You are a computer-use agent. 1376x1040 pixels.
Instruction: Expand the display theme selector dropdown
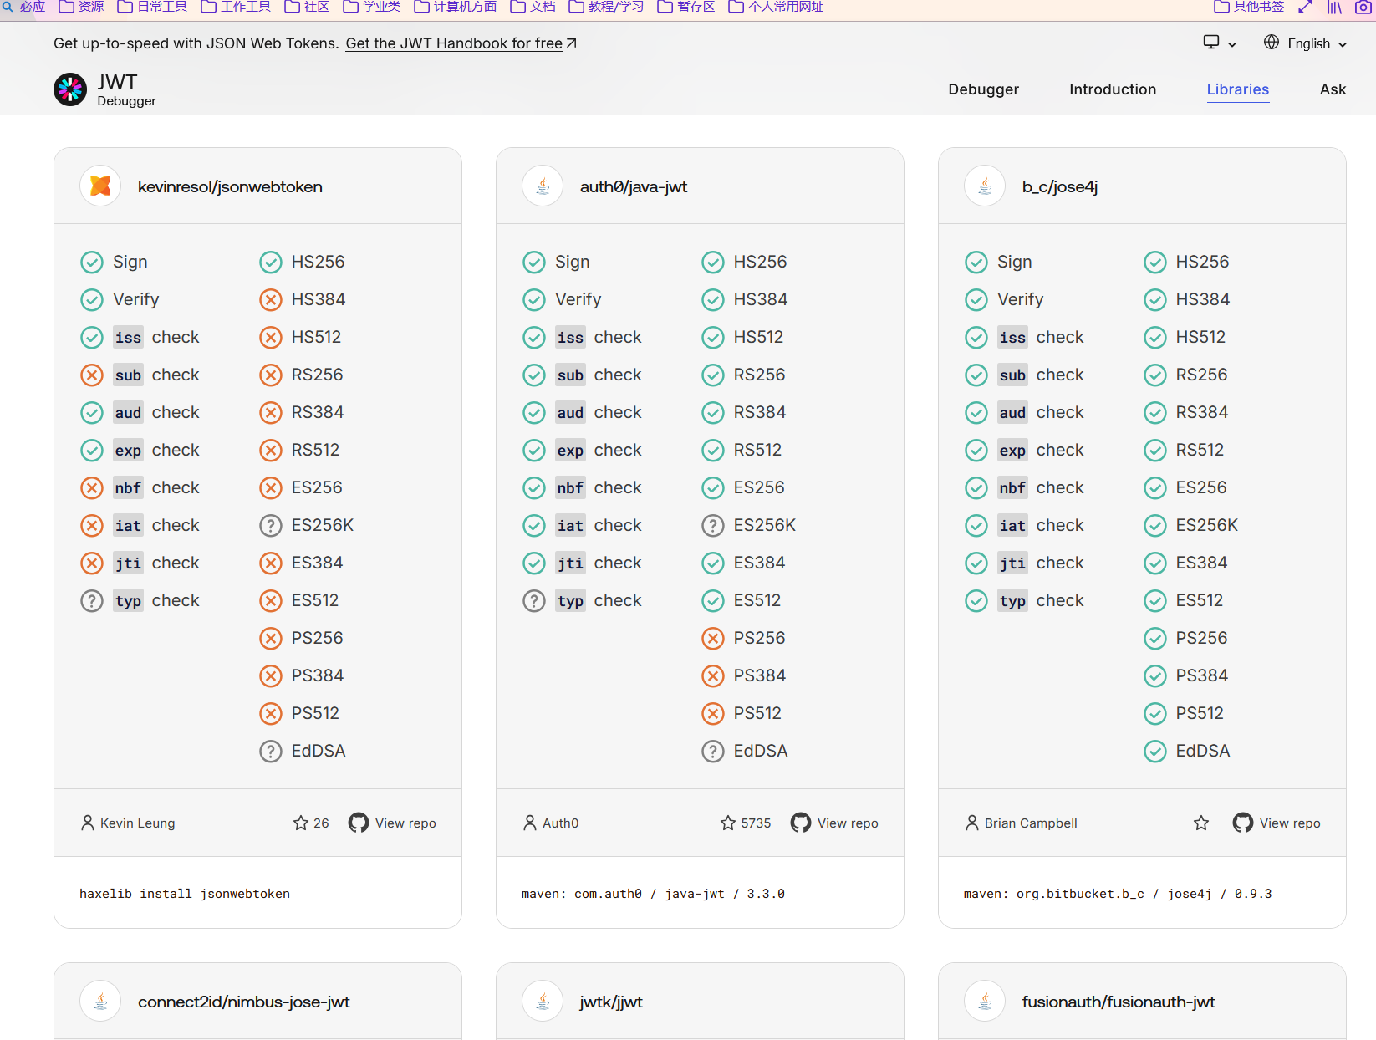[1220, 43]
